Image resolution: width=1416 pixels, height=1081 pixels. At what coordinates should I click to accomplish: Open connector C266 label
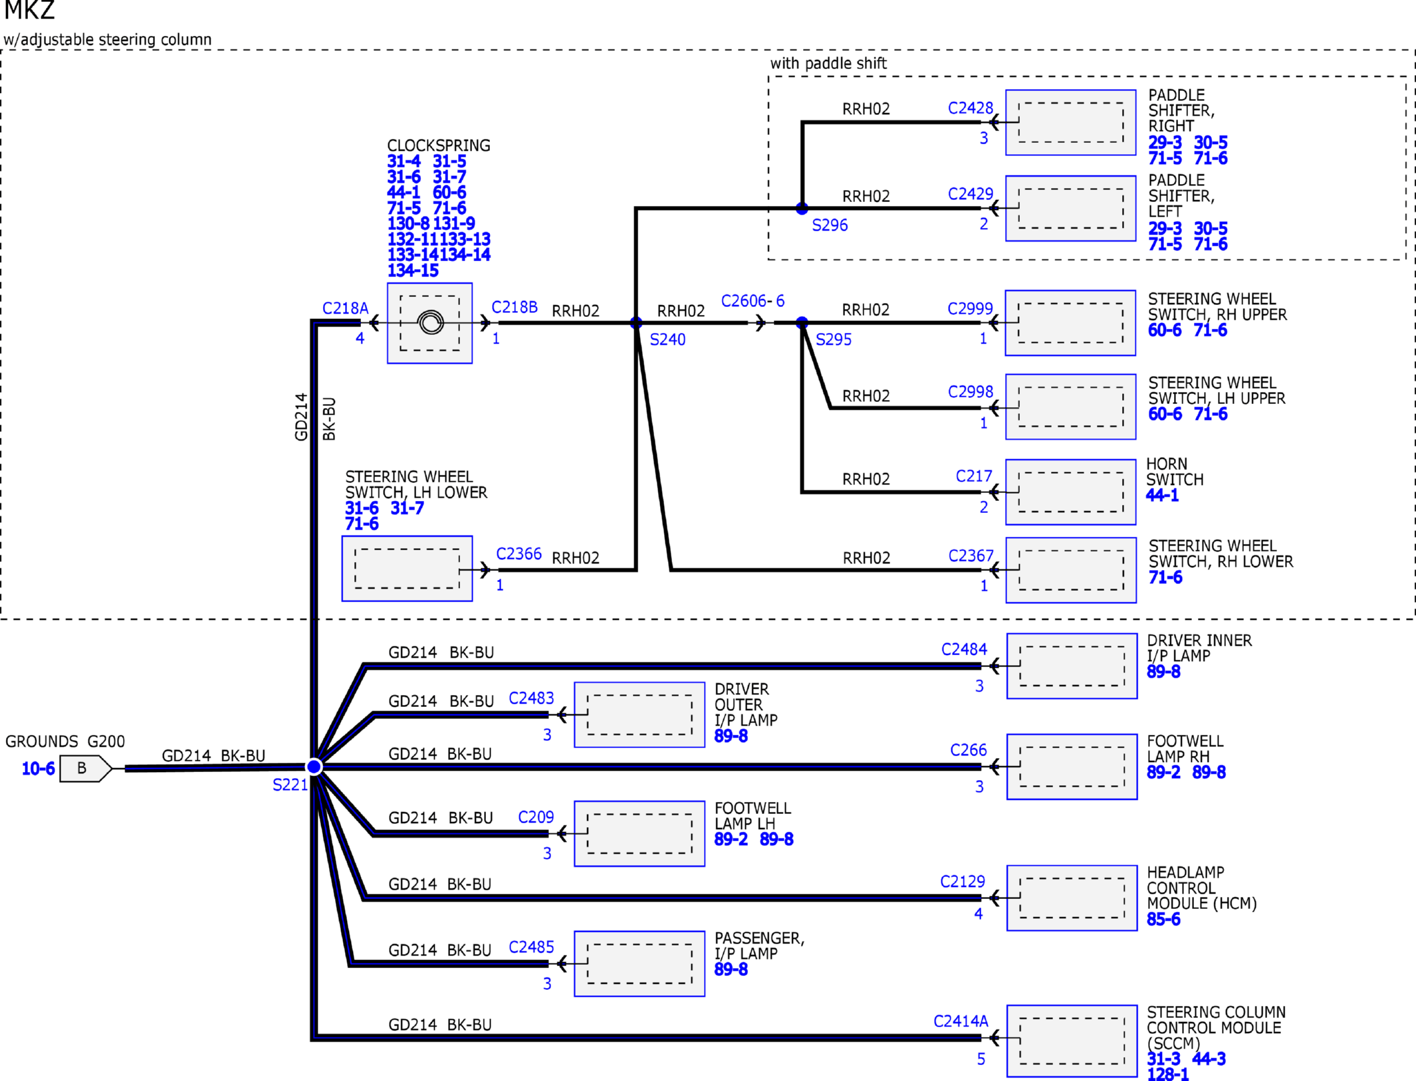click(969, 749)
